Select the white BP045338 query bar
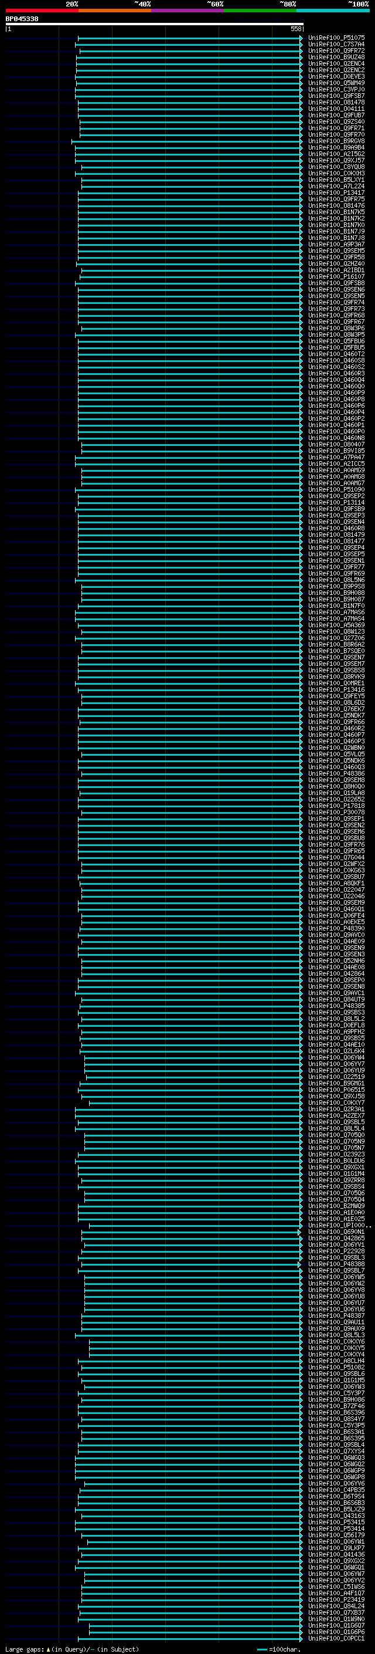This screenshot has width=375, height=1654. 155,23
